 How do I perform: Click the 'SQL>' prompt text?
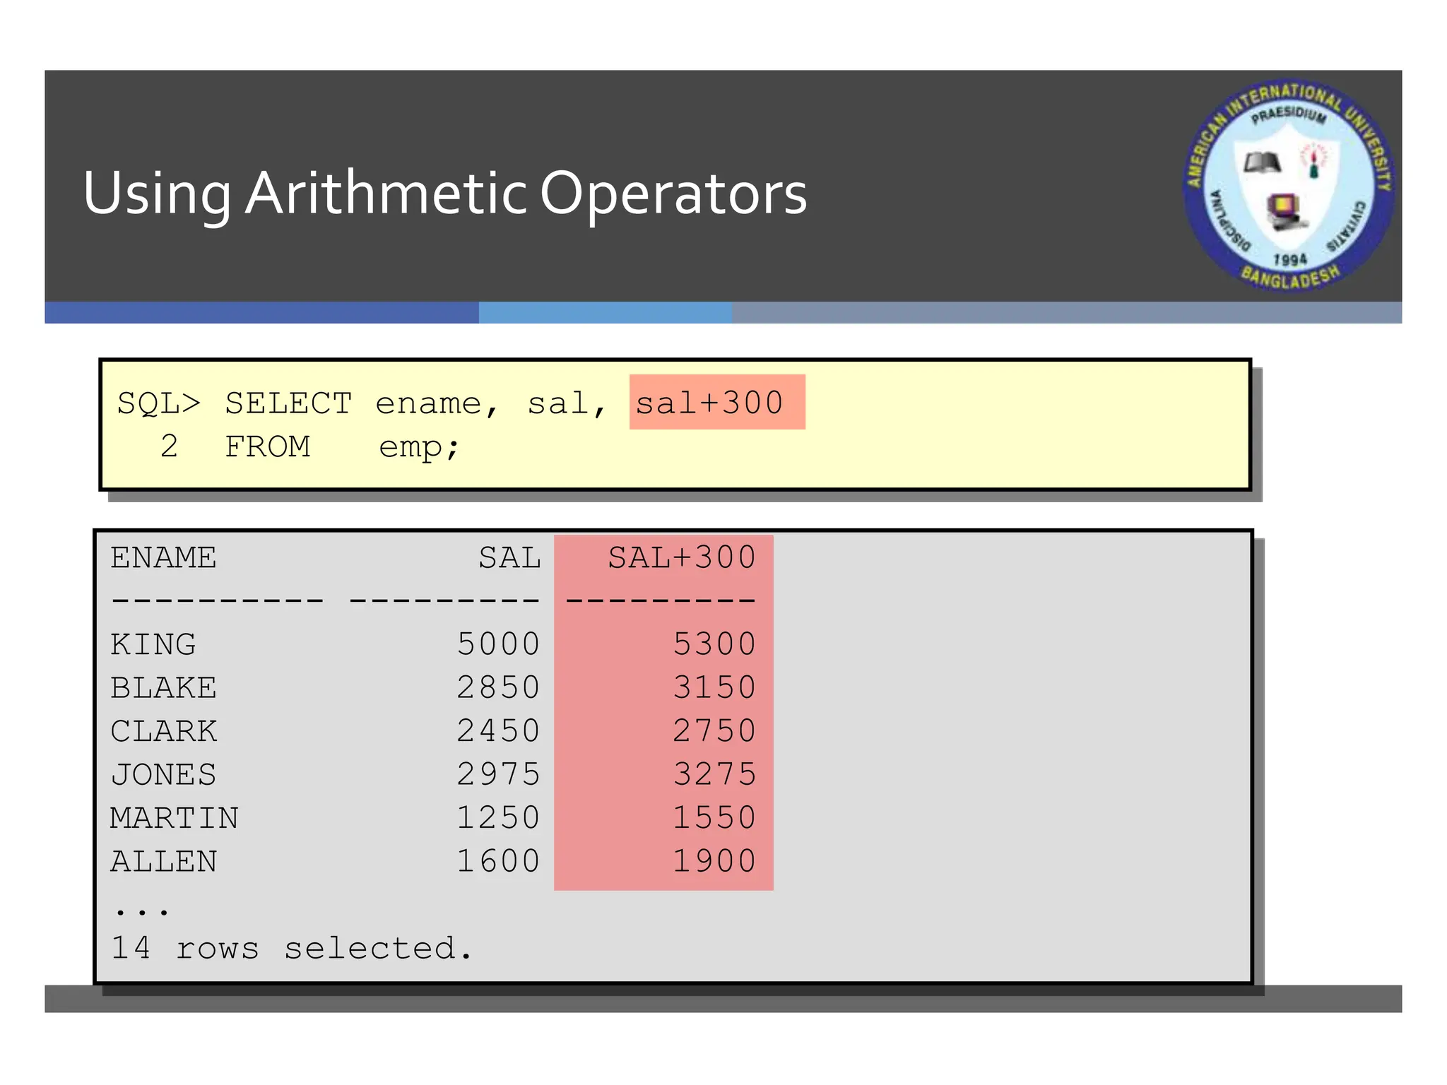click(159, 403)
